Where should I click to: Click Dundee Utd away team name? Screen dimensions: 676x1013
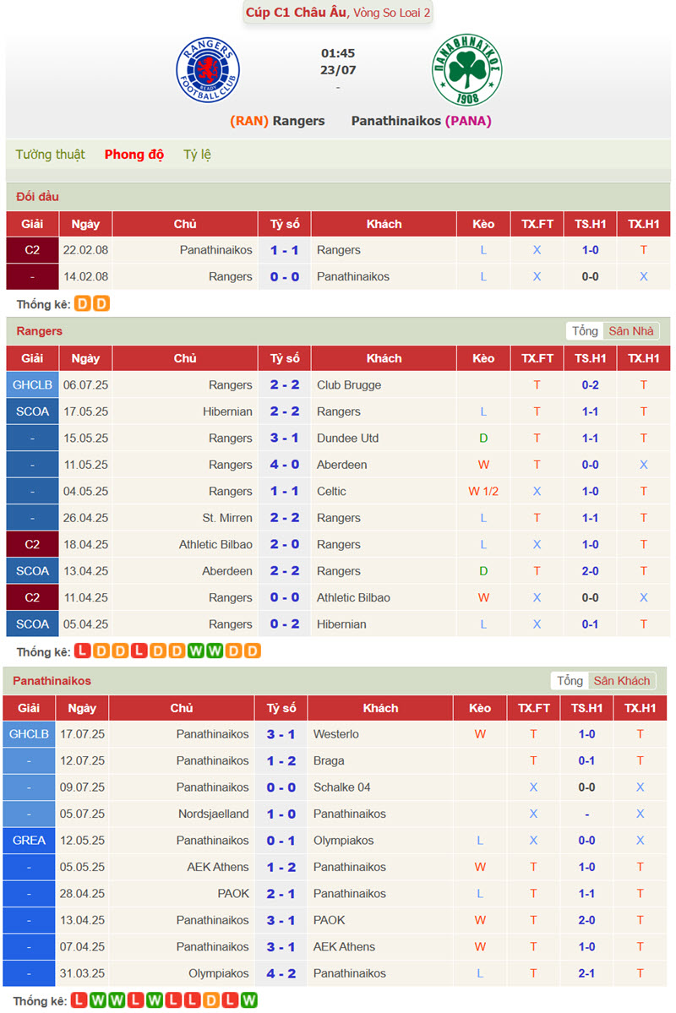pyautogui.click(x=347, y=438)
